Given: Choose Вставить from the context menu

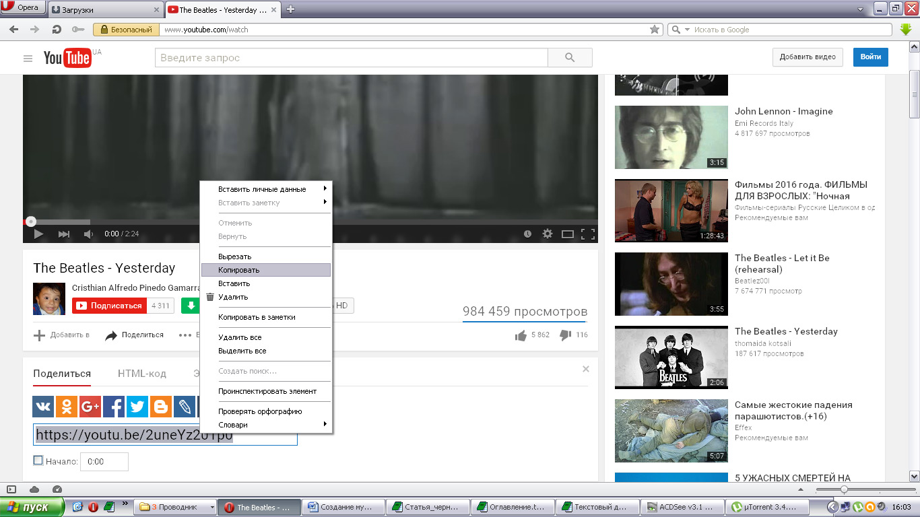Looking at the screenshot, I should (x=266, y=283).
